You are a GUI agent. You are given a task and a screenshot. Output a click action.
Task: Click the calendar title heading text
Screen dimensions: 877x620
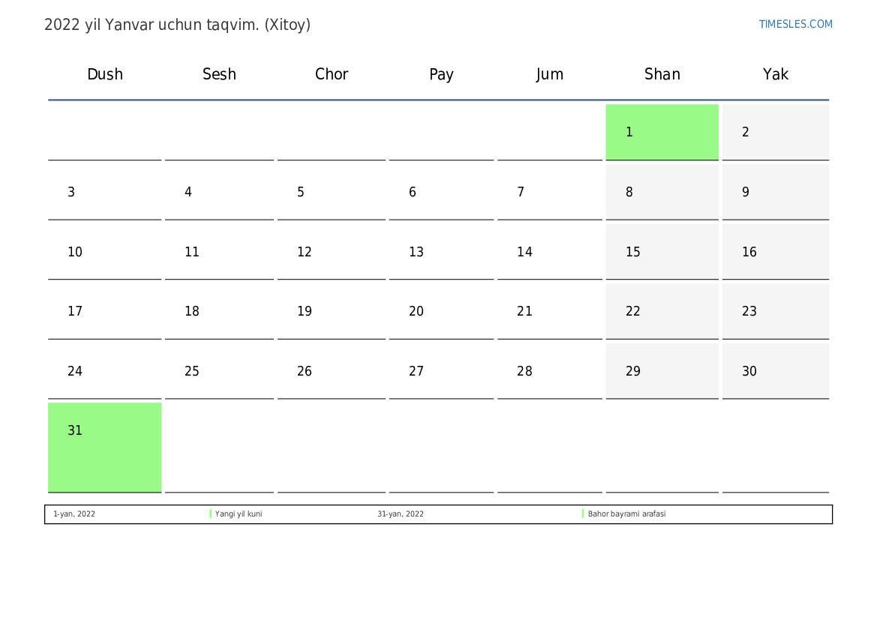coord(177,25)
